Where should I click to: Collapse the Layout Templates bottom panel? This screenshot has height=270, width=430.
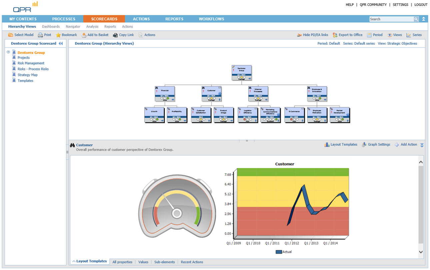pos(74,261)
